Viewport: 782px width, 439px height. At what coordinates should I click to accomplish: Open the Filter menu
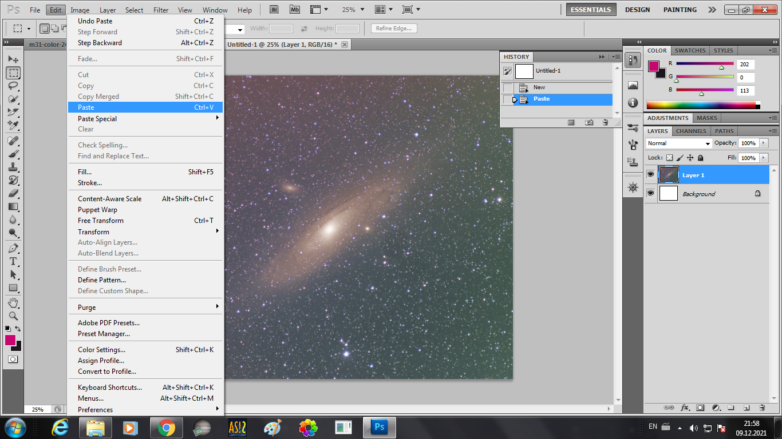tap(161, 10)
